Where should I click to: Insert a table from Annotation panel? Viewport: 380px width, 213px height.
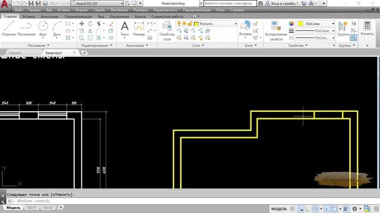[x=150, y=38]
